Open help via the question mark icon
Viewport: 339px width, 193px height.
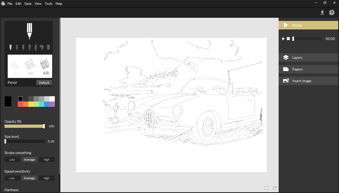point(332,12)
